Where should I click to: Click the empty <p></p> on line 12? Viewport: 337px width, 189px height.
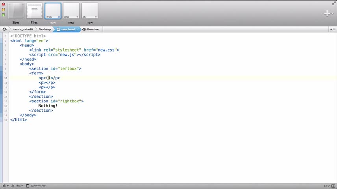point(47,87)
